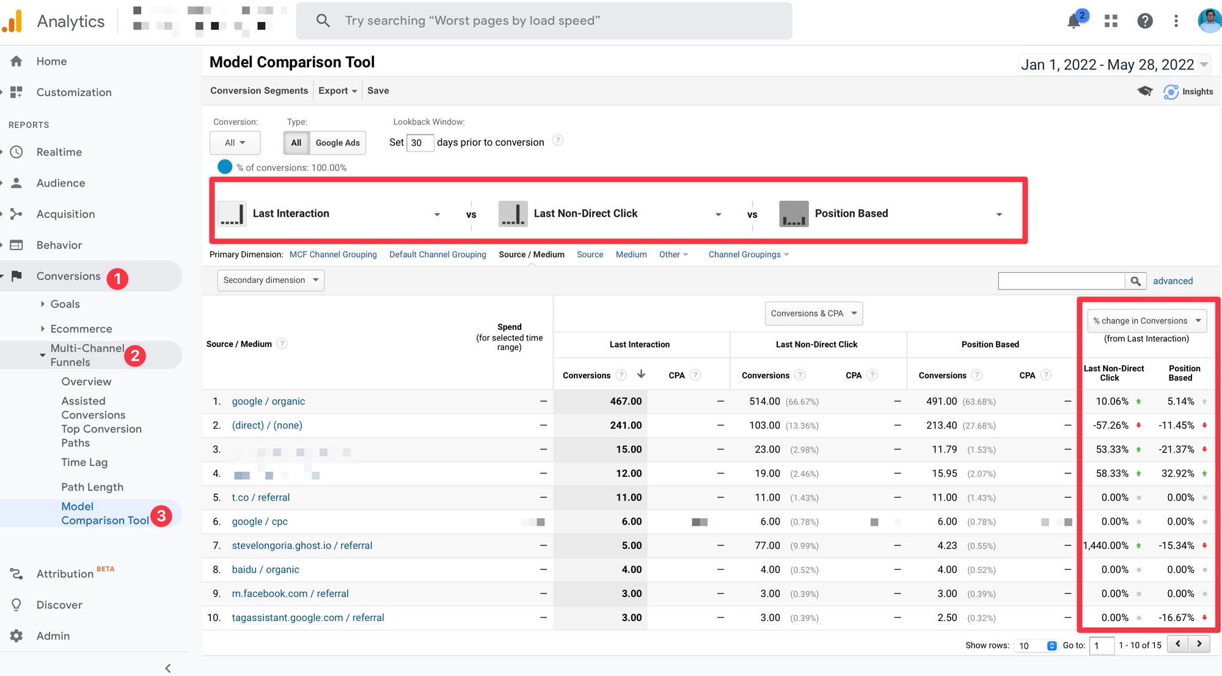The height and width of the screenshot is (676, 1222).
Task: Click the Admin gear icon
Action: pos(16,636)
